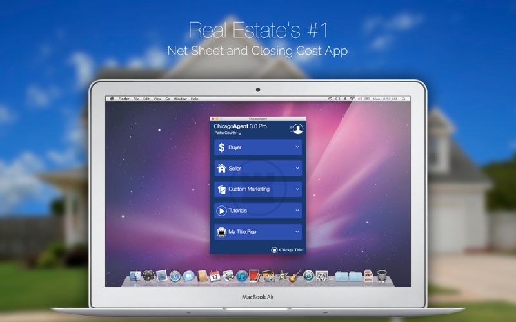The height and width of the screenshot is (322, 516).
Task: Click the Buyer button label
Action: coord(235,147)
